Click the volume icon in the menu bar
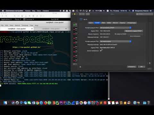 [x=104, y=11]
